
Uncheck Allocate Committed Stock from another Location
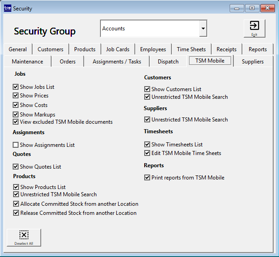coord(16,204)
